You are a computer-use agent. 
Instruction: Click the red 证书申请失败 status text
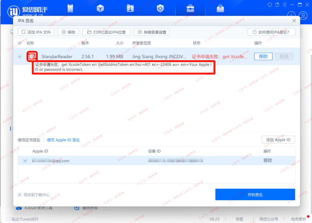pos(220,57)
